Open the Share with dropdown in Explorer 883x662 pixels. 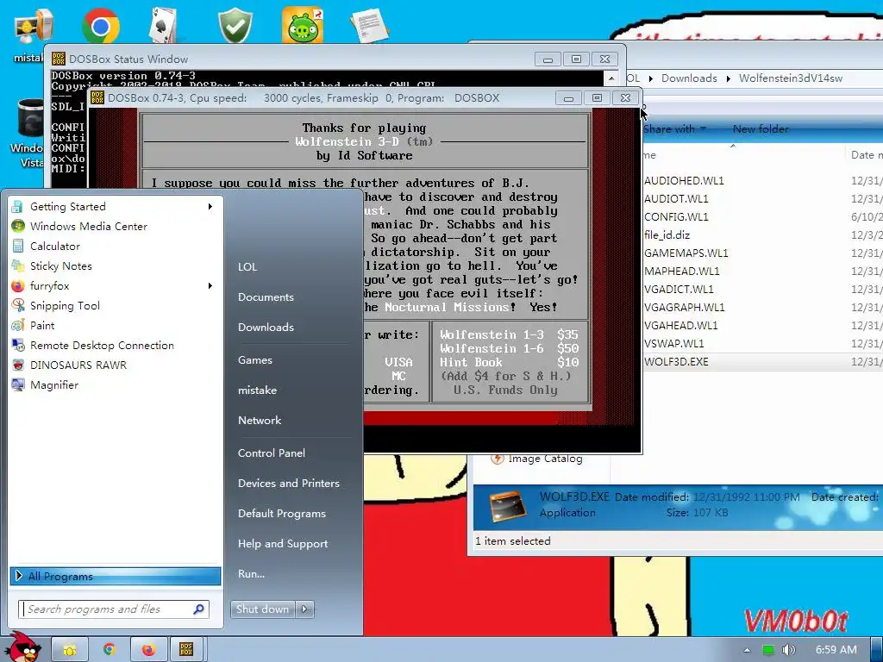click(x=674, y=129)
